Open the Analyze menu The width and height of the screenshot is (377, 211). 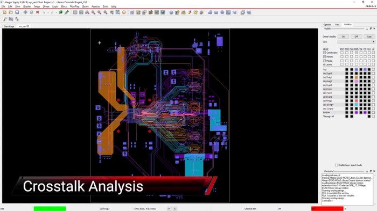pyautogui.click(x=95, y=6)
